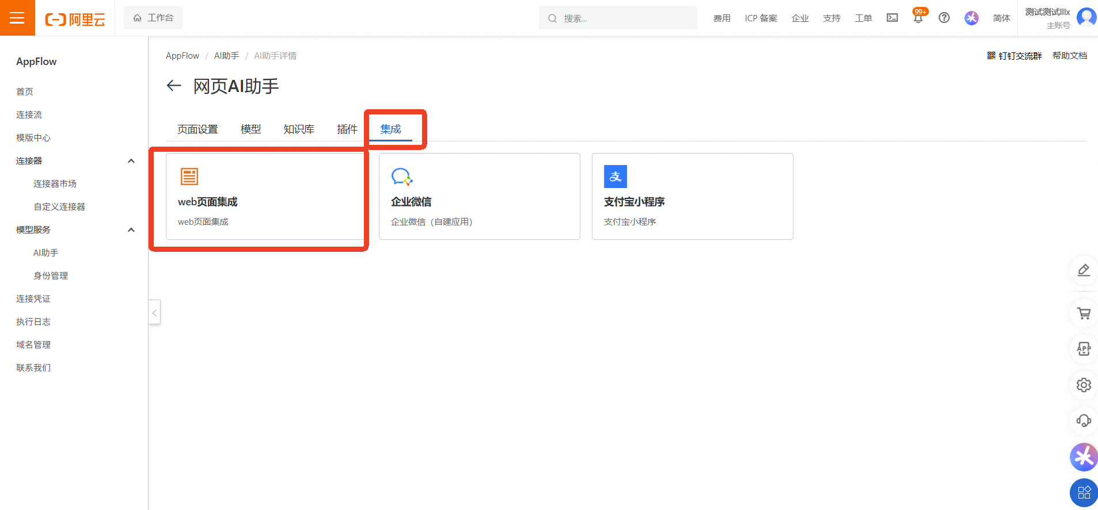Screen dimensions: 1098x510
Task: Open 连接器市场 in the sidebar
Action: [x=55, y=184]
